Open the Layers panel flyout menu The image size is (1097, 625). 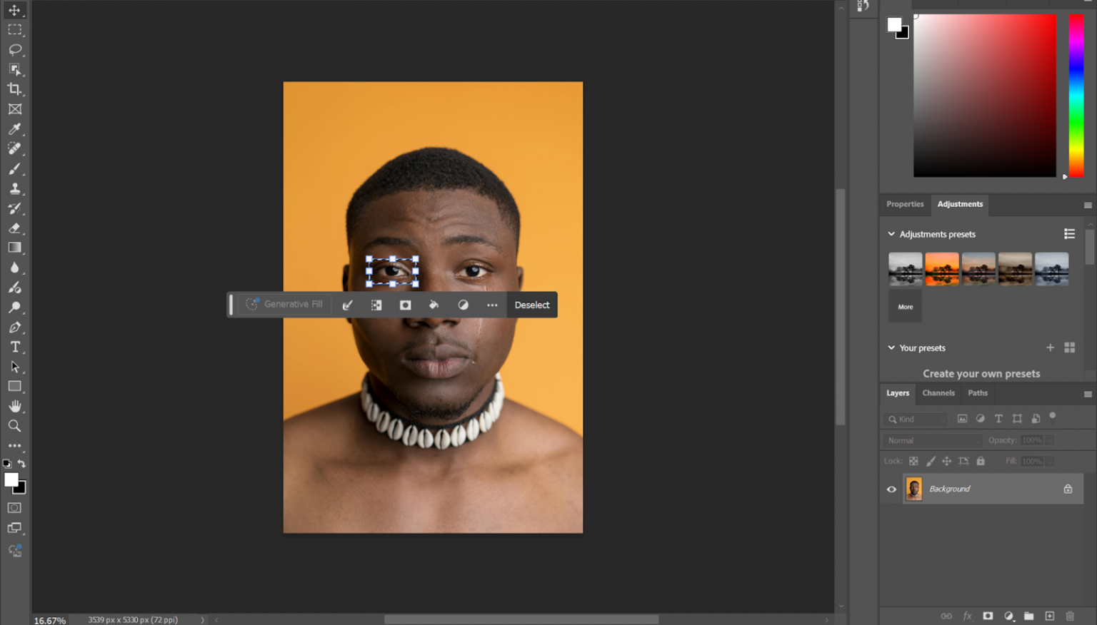(1088, 394)
